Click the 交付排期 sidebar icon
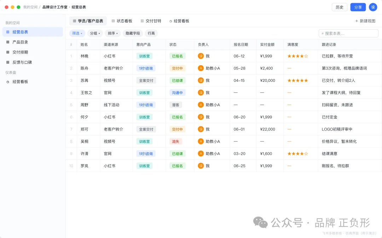This screenshot has width=382, height=238. [x=8, y=52]
